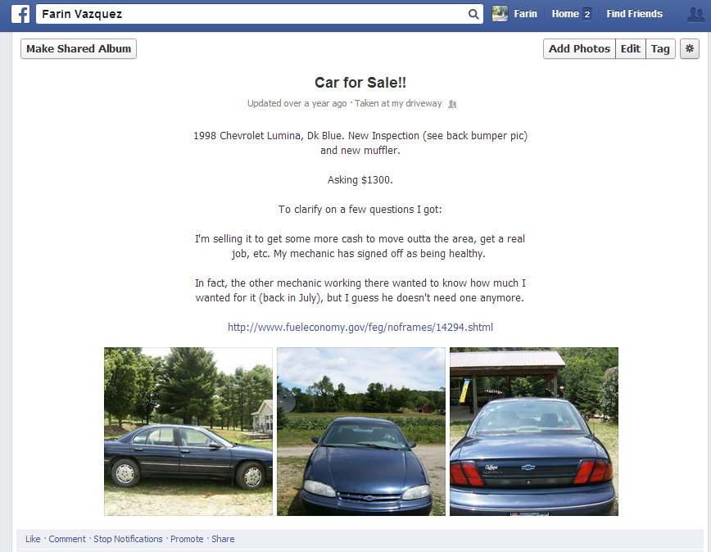Click the album Edit button
The width and height of the screenshot is (711, 552).
pyautogui.click(x=630, y=48)
